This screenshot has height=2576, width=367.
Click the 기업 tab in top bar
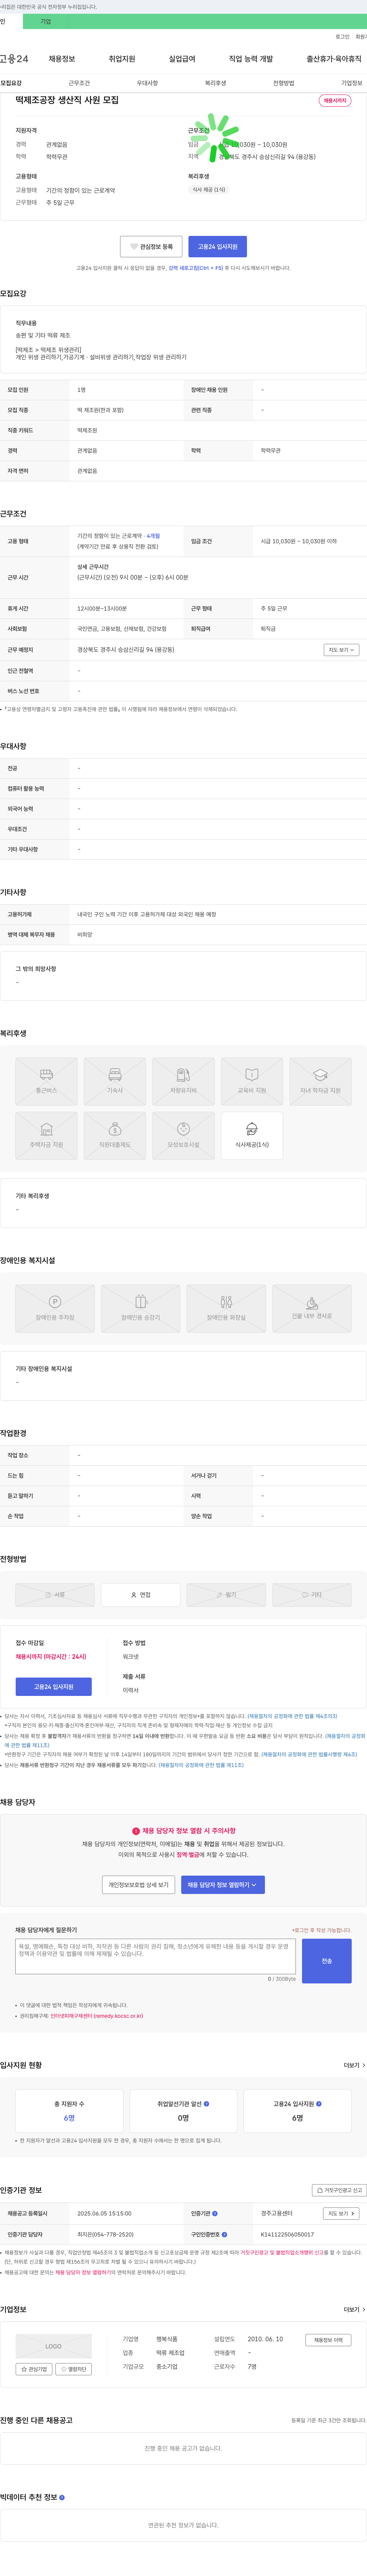click(45, 21)
